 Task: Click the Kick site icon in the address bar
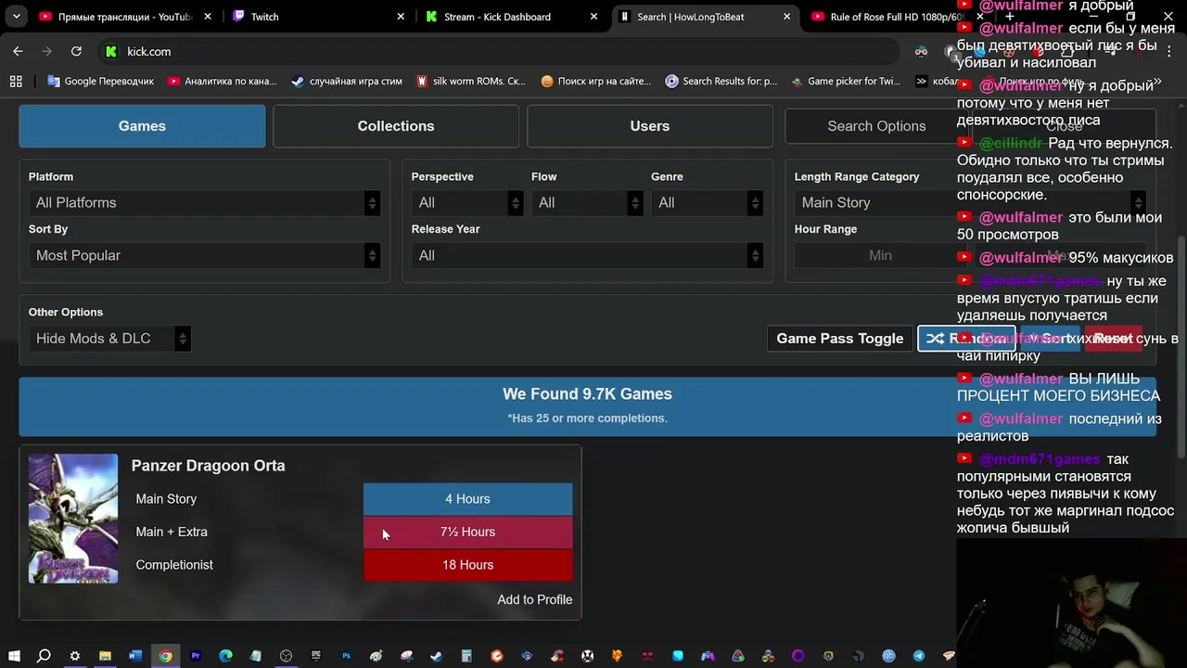(x=111, y=51)
